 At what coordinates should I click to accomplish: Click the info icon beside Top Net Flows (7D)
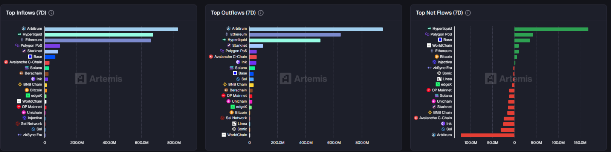coord(468,13)
